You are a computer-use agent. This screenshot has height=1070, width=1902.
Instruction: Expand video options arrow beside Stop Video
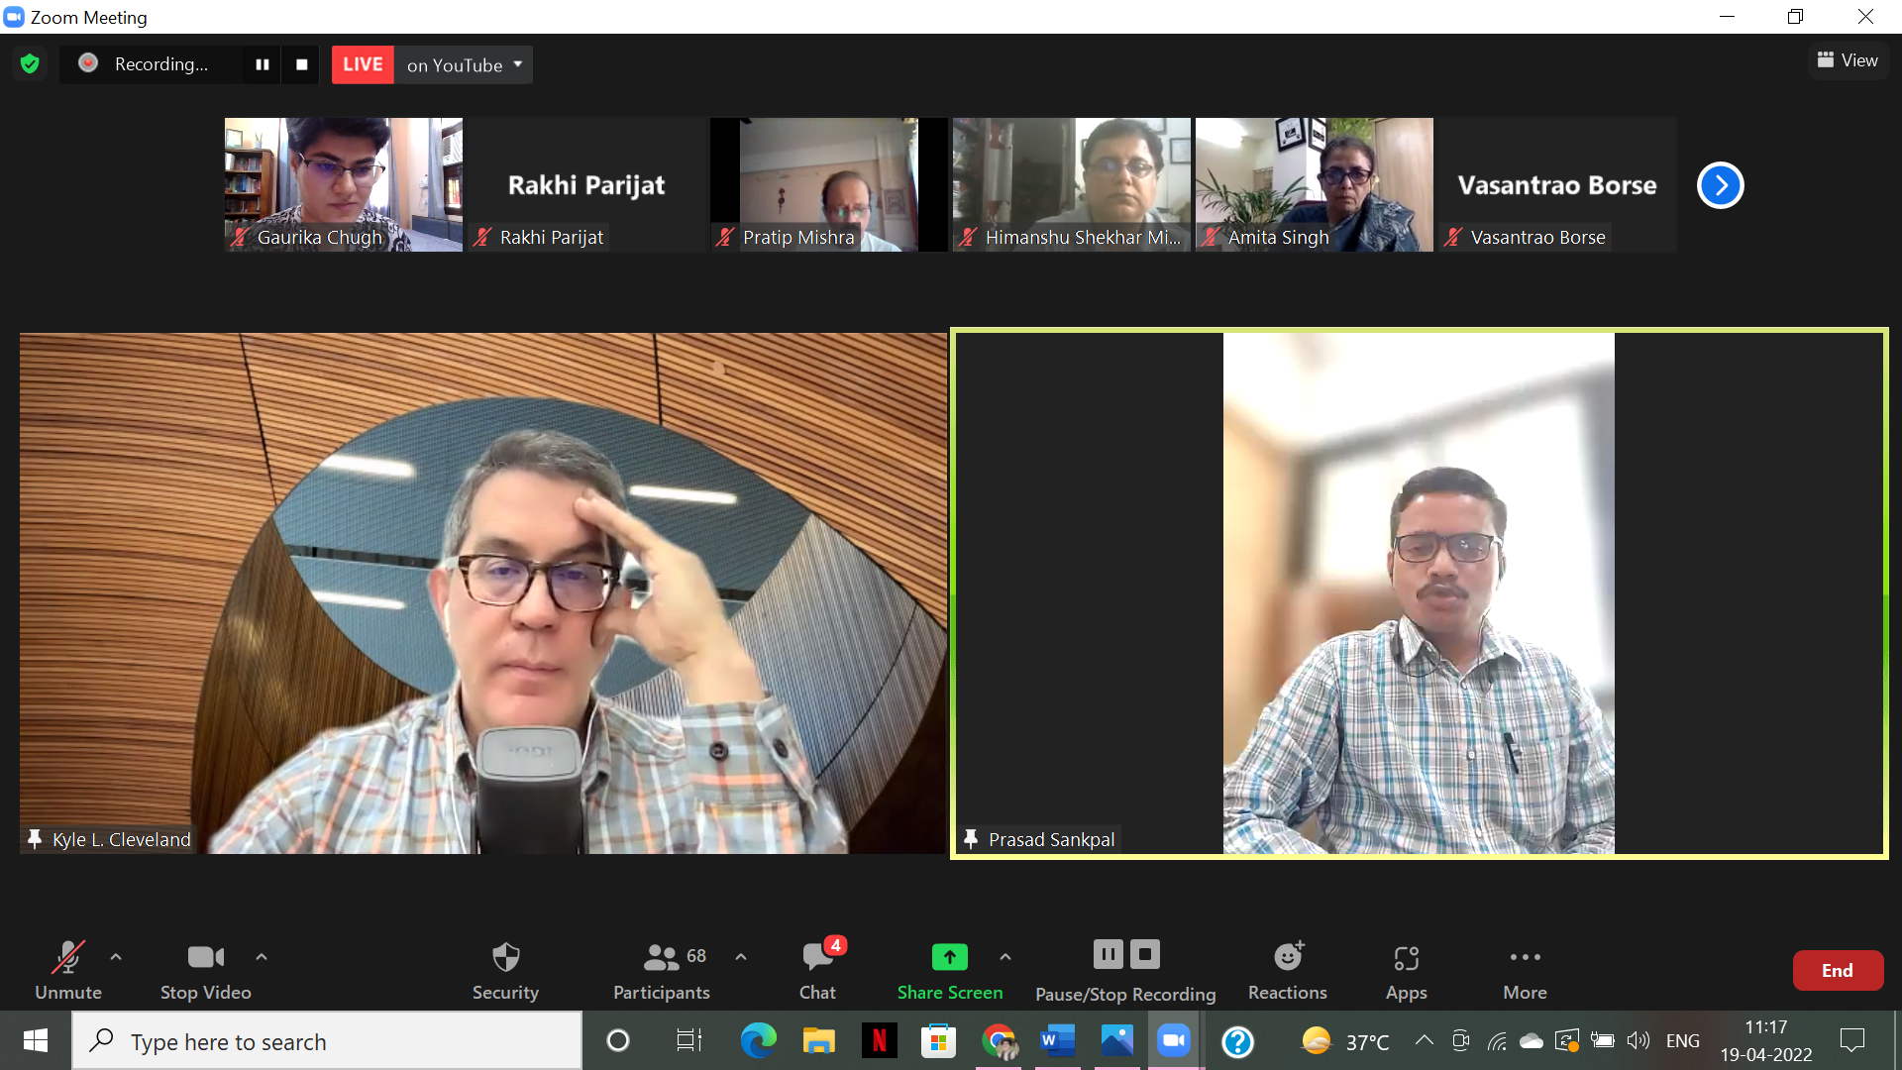262,957
